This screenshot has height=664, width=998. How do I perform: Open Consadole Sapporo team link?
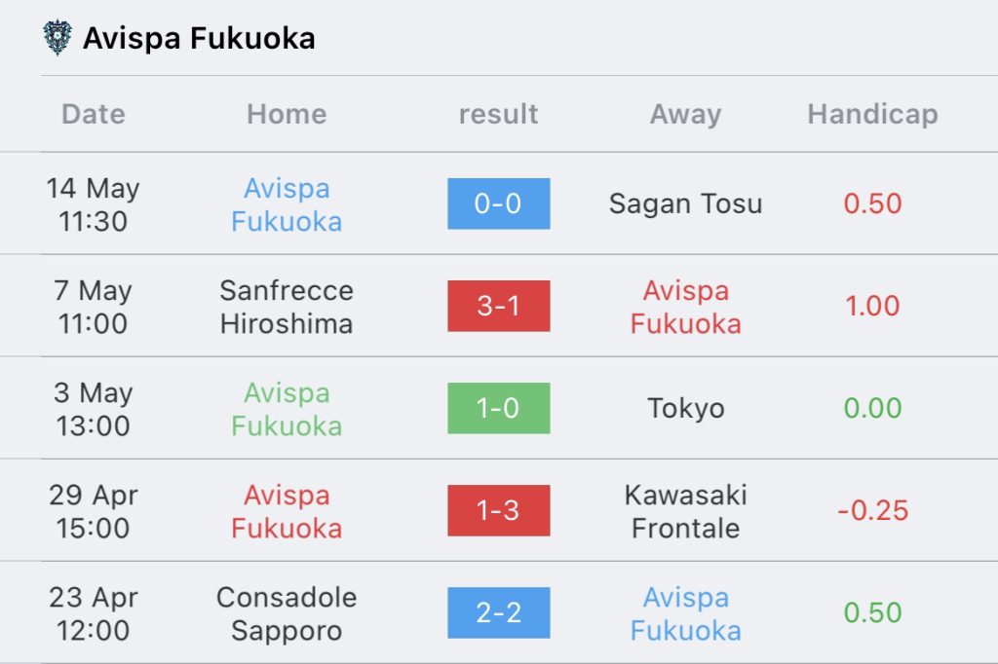287,613
